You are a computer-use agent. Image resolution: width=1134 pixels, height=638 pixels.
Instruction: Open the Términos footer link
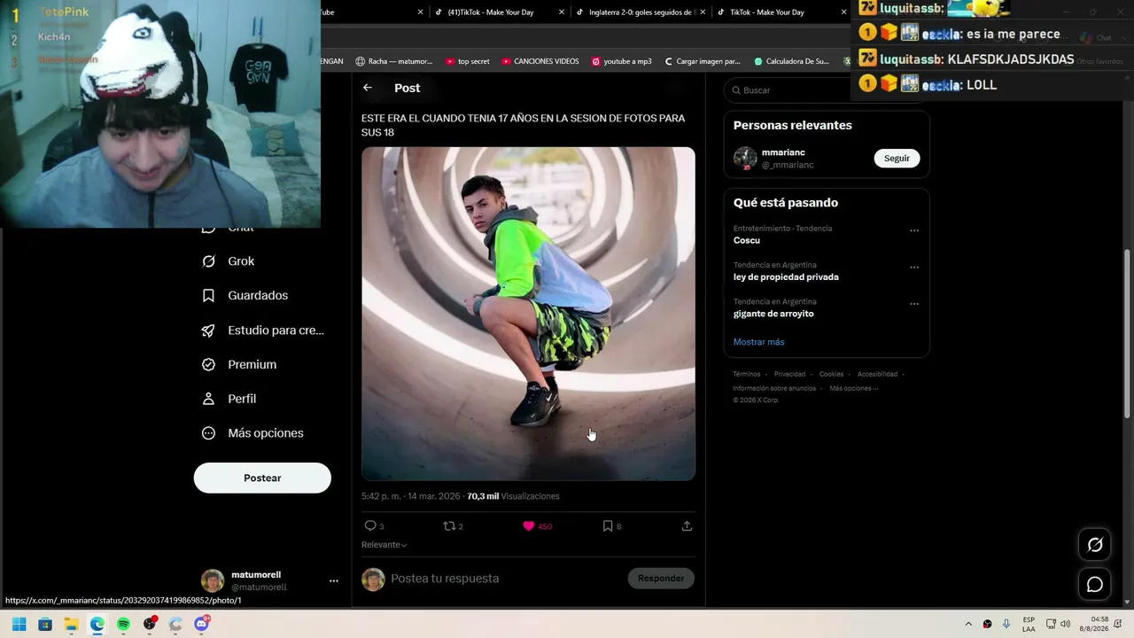point(746,374)
